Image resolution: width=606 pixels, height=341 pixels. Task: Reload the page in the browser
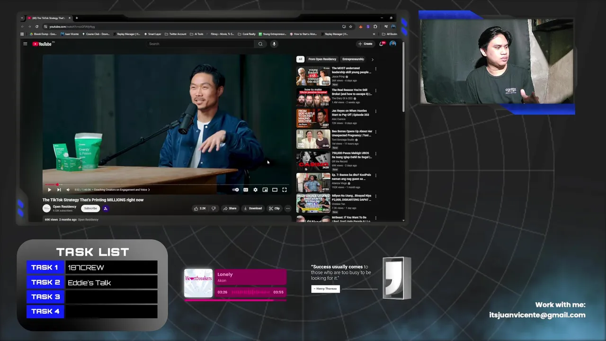[36, 27]
